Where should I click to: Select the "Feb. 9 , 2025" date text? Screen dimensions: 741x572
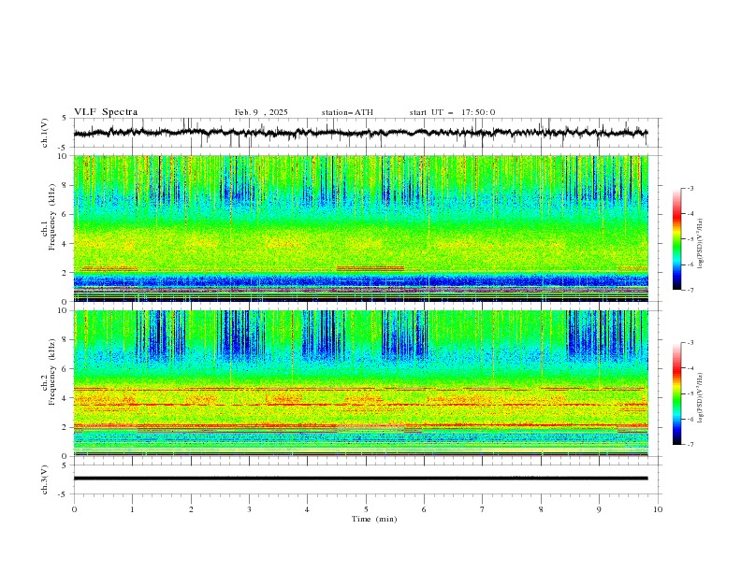pos(261,112)
